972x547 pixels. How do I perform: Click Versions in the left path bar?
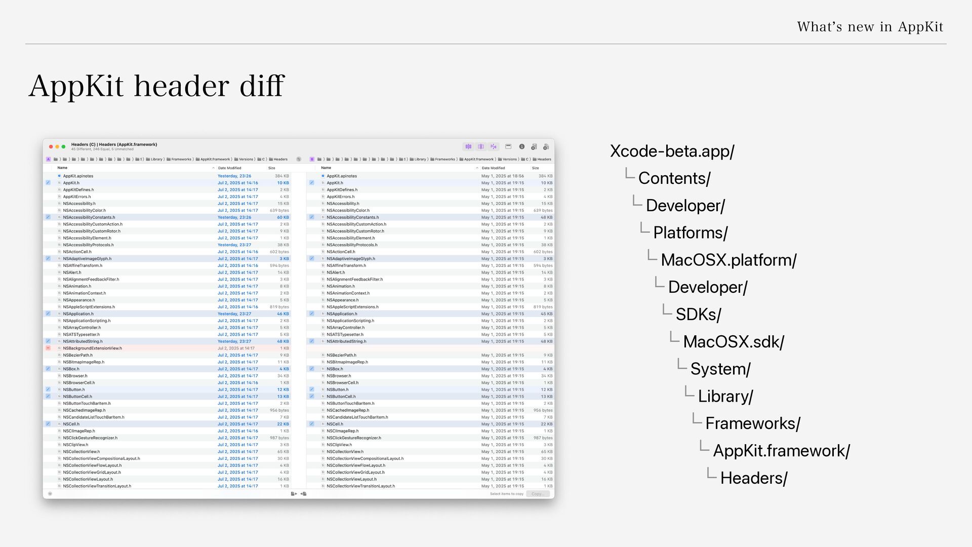point(244,160)
